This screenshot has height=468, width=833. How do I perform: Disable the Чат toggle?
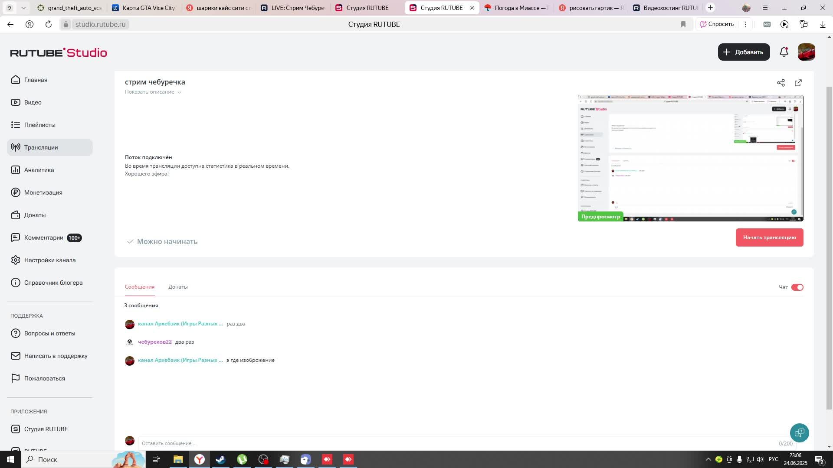coord(797,287)
